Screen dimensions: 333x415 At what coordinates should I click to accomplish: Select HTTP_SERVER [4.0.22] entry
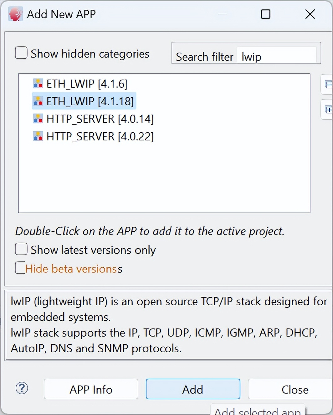pos(100,136)
